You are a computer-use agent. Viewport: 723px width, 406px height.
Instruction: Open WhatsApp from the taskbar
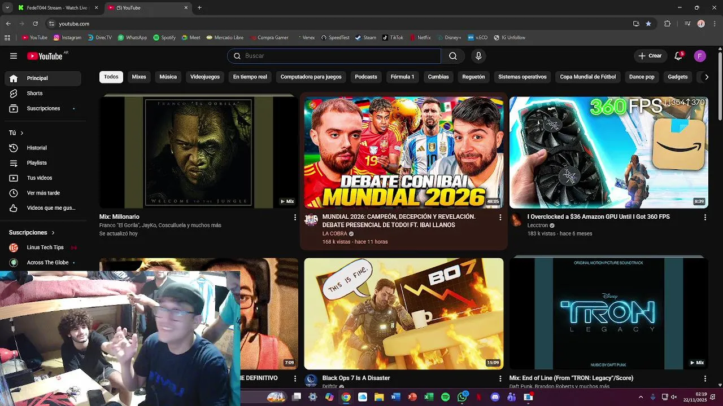(x=462, y=397)
